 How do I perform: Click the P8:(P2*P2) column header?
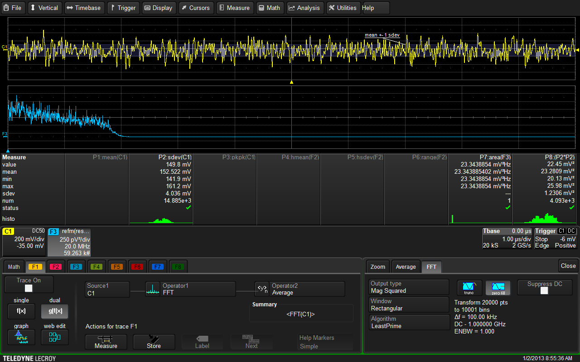coord(560,157)
